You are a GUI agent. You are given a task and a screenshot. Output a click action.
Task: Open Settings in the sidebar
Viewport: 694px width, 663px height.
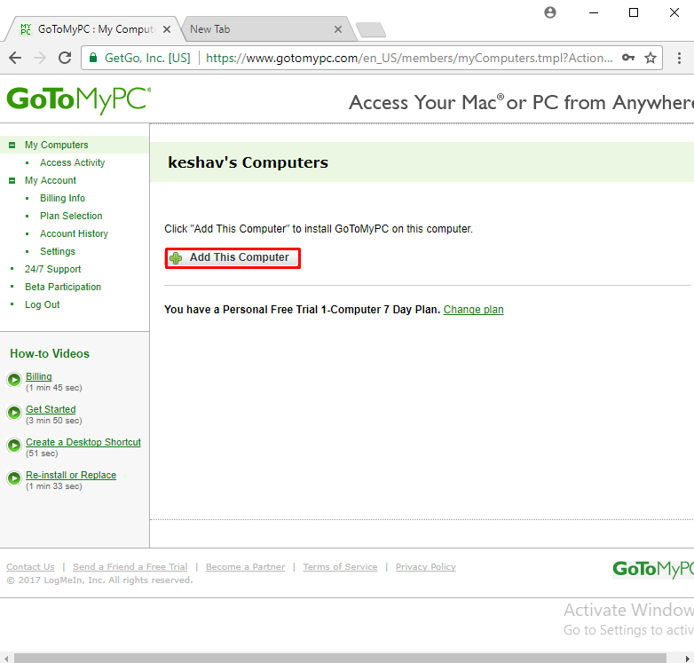pos(58,251)
